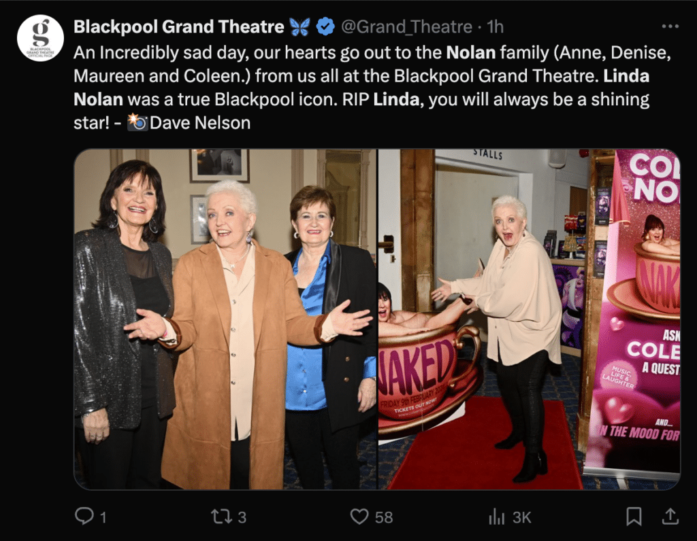This screenshot has width=697, height=541.
Task: Click the blue butterfly emoji in name
Action: point(299,27)
